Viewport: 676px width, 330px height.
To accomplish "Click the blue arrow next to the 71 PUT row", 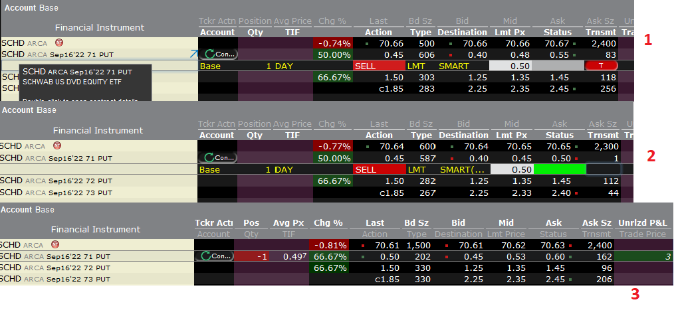I will coord(193,54).
